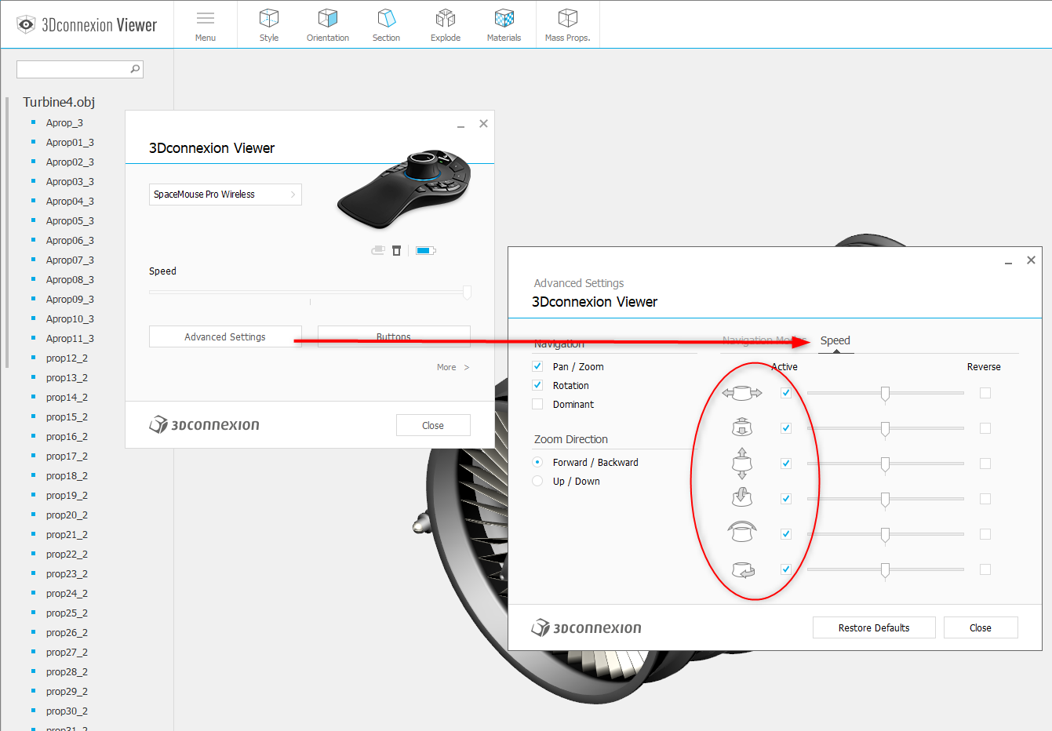Viewport: 1052px width, 731px height.
Task: Click Restore Defaults in Advanced Settings
Action: [x=874, y=627]
